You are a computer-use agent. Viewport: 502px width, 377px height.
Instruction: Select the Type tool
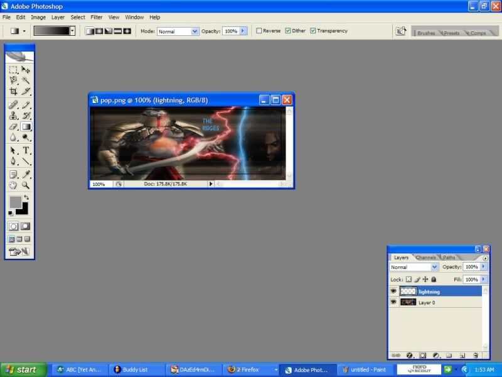coord(26,150)
